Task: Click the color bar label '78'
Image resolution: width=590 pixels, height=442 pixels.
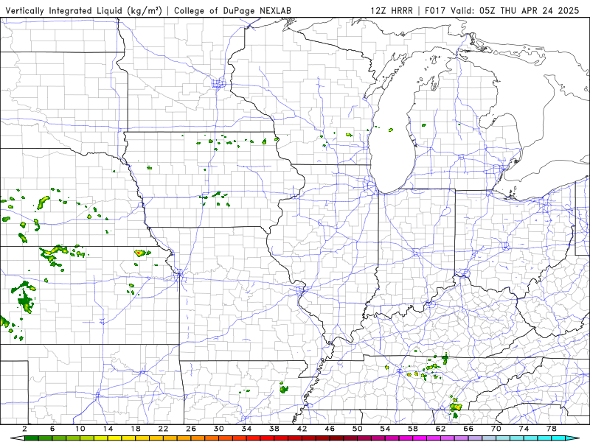Action: coord(552,429)
